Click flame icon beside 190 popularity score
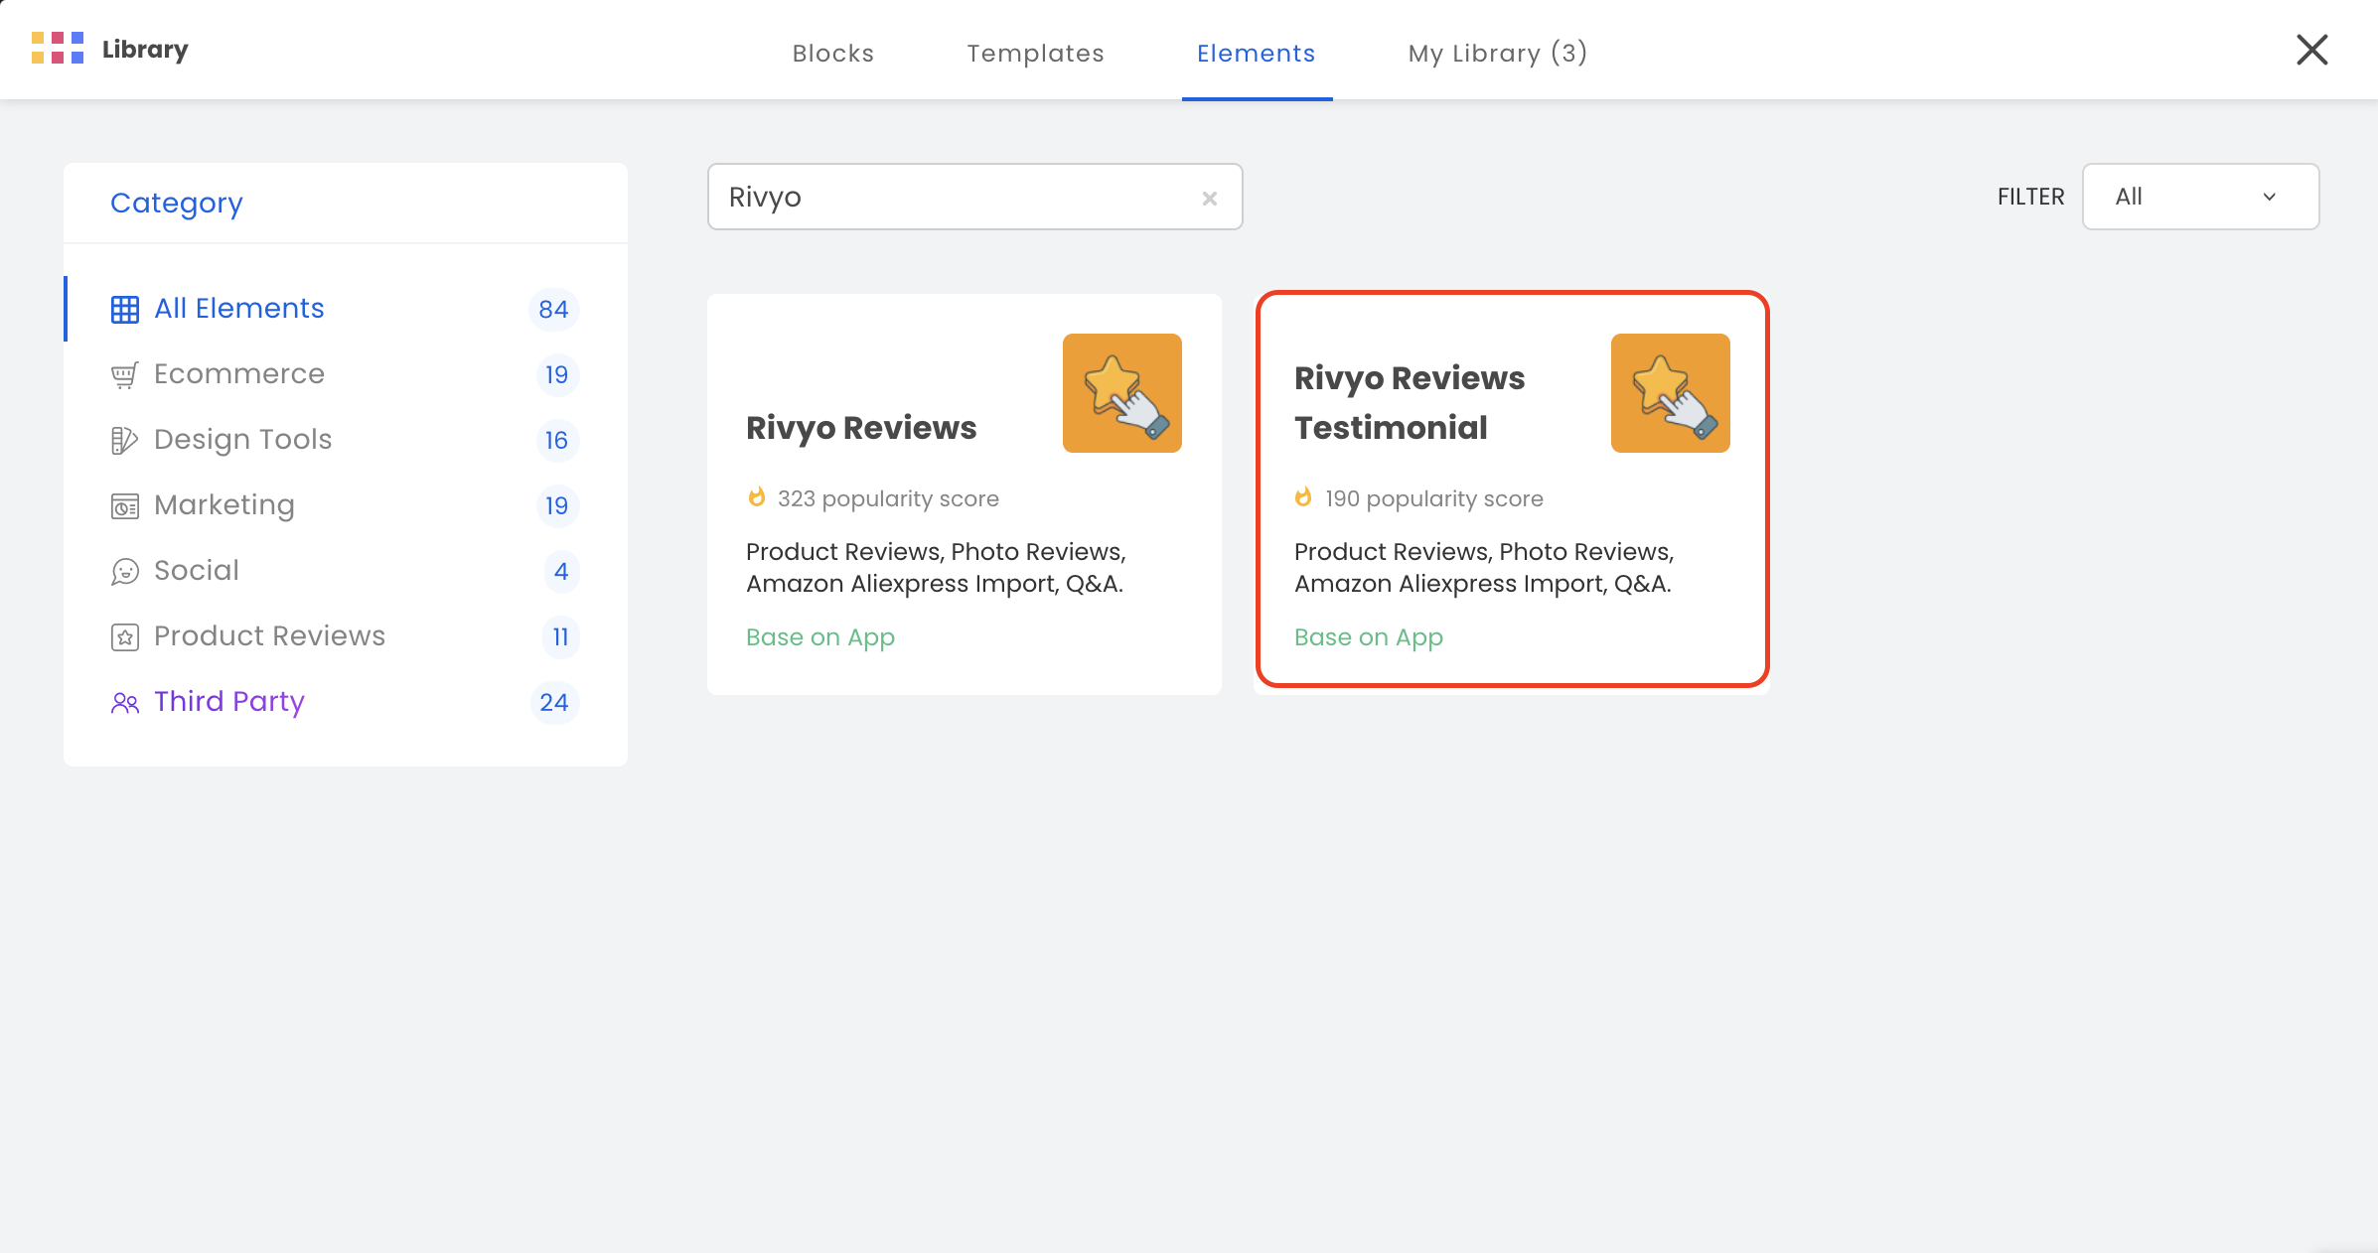The image size is (2378, 1253). point(1304,496)
